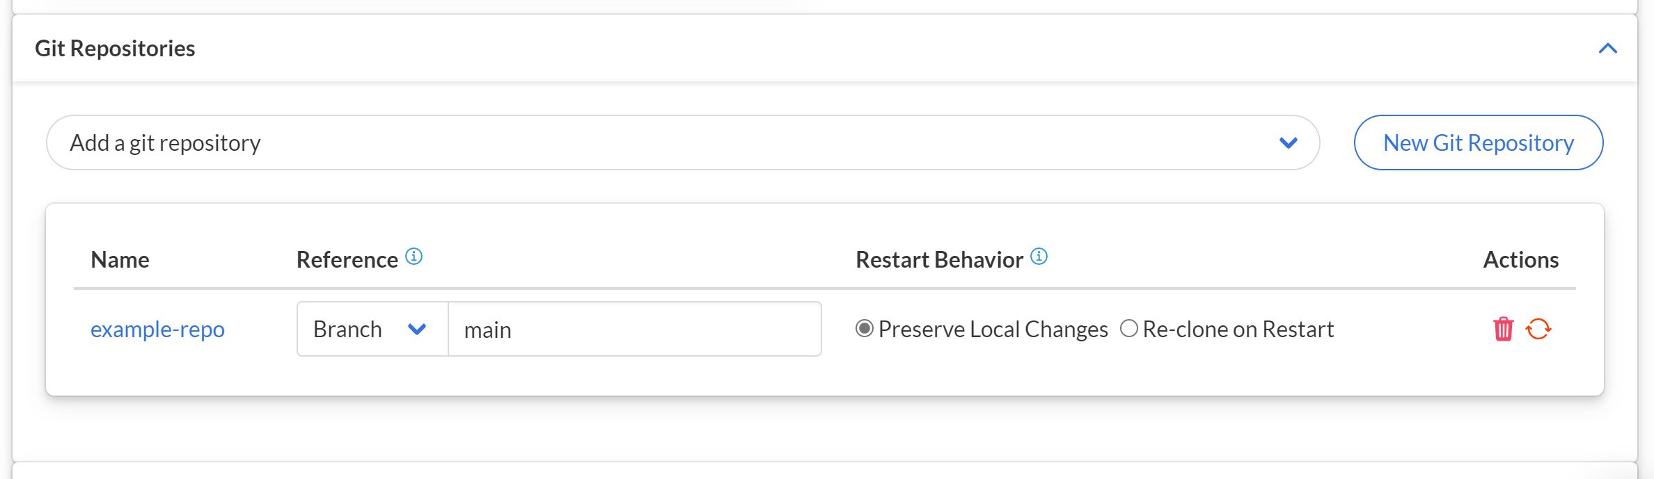The width and height of the screenshot is (1654, 479).
Task: Collapse the Git Repositories section chevron
Action: tap(1607, 49)
